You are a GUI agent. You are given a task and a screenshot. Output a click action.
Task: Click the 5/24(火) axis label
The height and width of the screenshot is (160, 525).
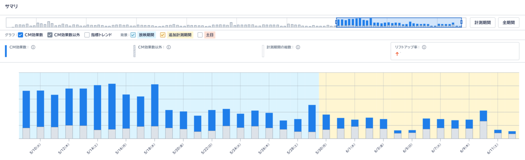point(235,149)
